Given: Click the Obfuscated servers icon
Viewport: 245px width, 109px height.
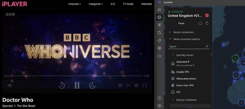Looking at the screenshot, I should click(173, 79).
